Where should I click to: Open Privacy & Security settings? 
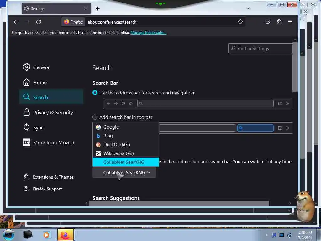(x=51, y=113)
